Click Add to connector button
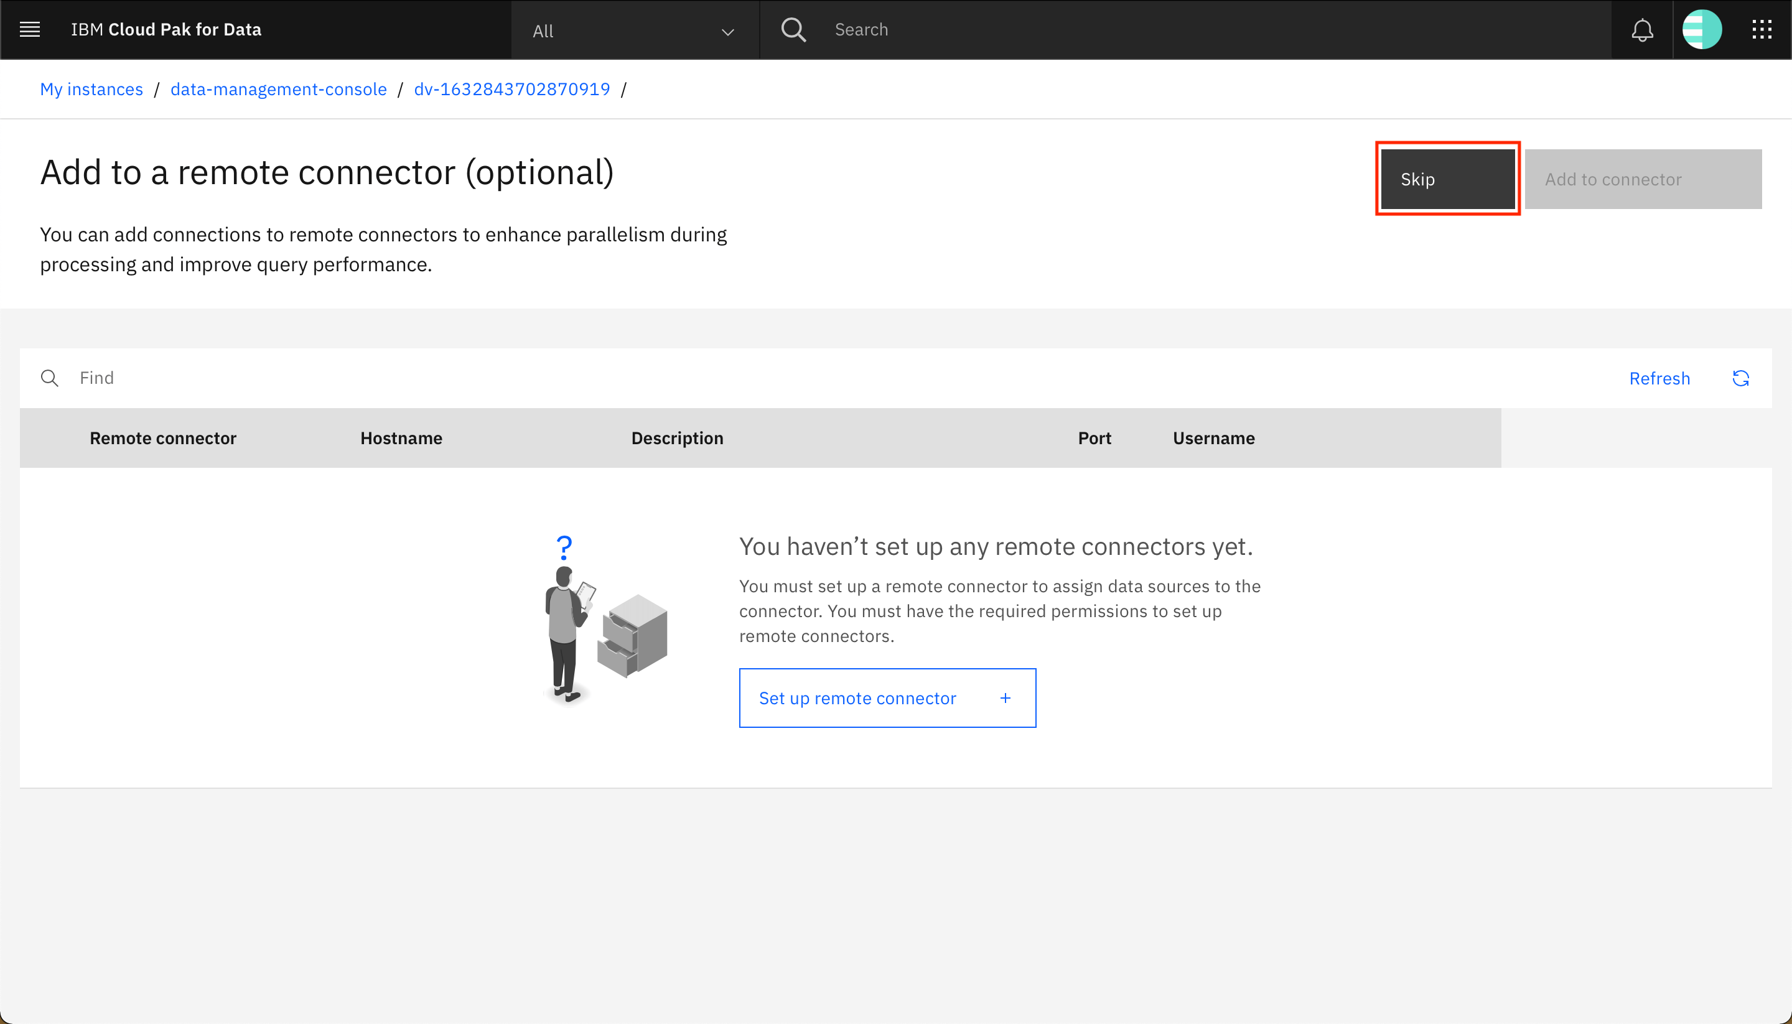Viewport: 1792px width, 1024px height. tap(1643, 179)
